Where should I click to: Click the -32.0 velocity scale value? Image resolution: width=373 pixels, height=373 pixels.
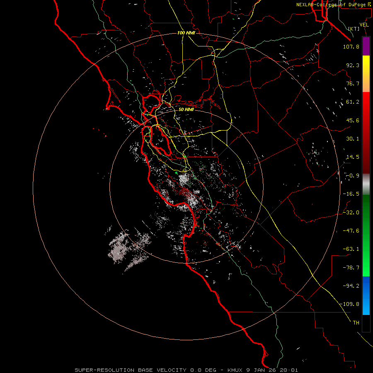pos(351,213)
